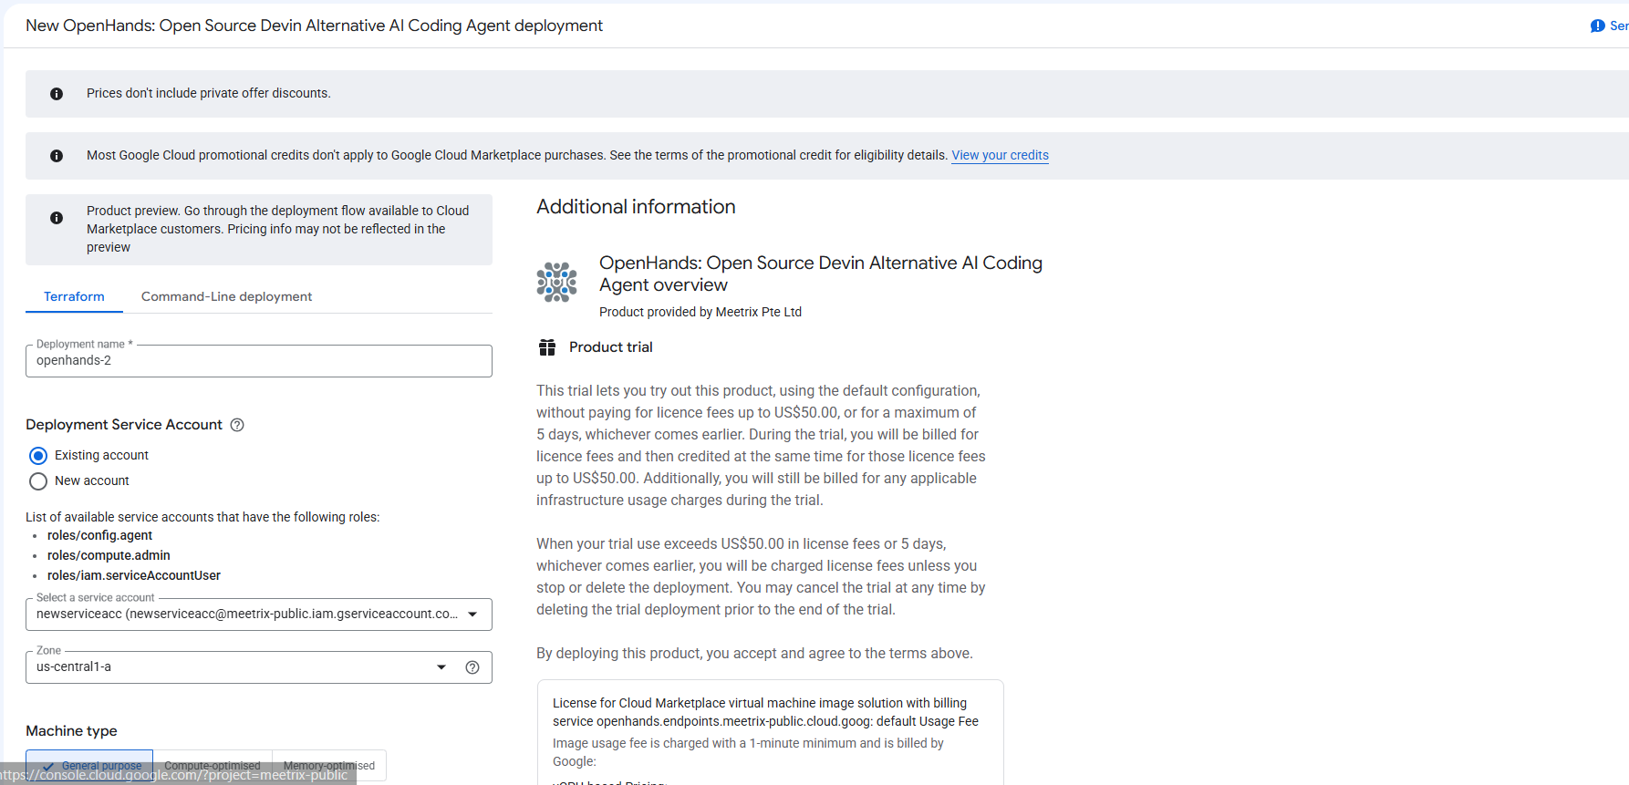Click the License for Cloud Marketplace text
Viewport: 1629px width, 785px height.
point(765,712)
